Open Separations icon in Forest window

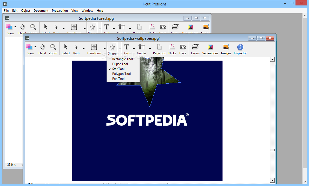pyautogui.click(x=190, y=27)
